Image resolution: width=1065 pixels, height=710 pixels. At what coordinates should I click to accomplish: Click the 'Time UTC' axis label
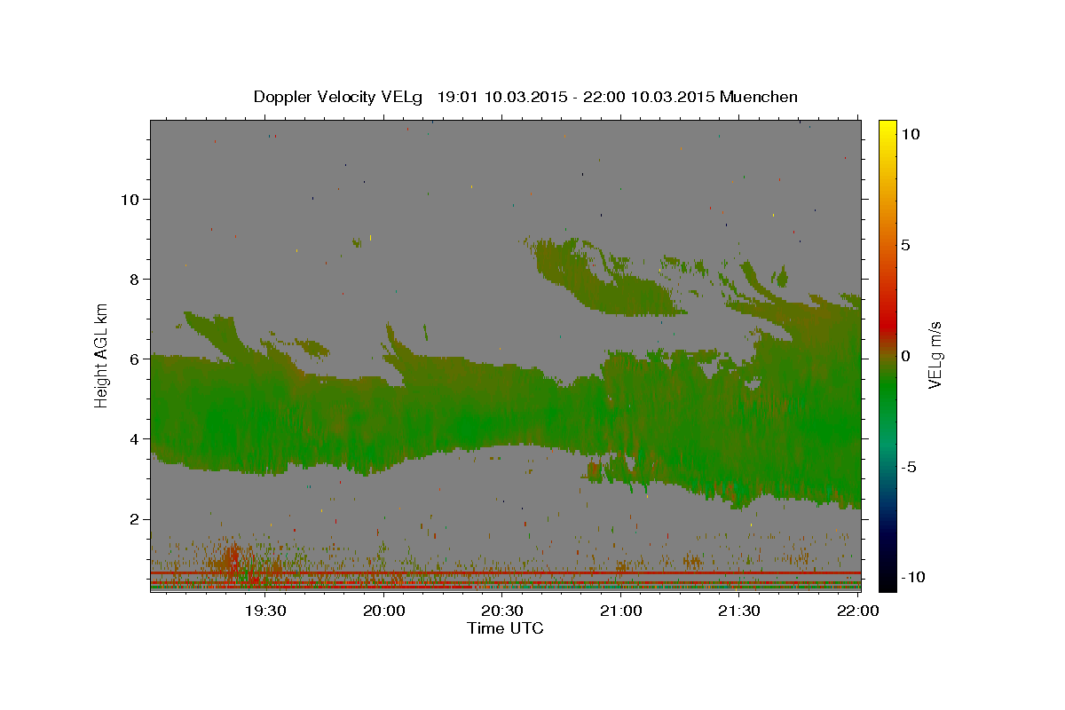[505, 628]
